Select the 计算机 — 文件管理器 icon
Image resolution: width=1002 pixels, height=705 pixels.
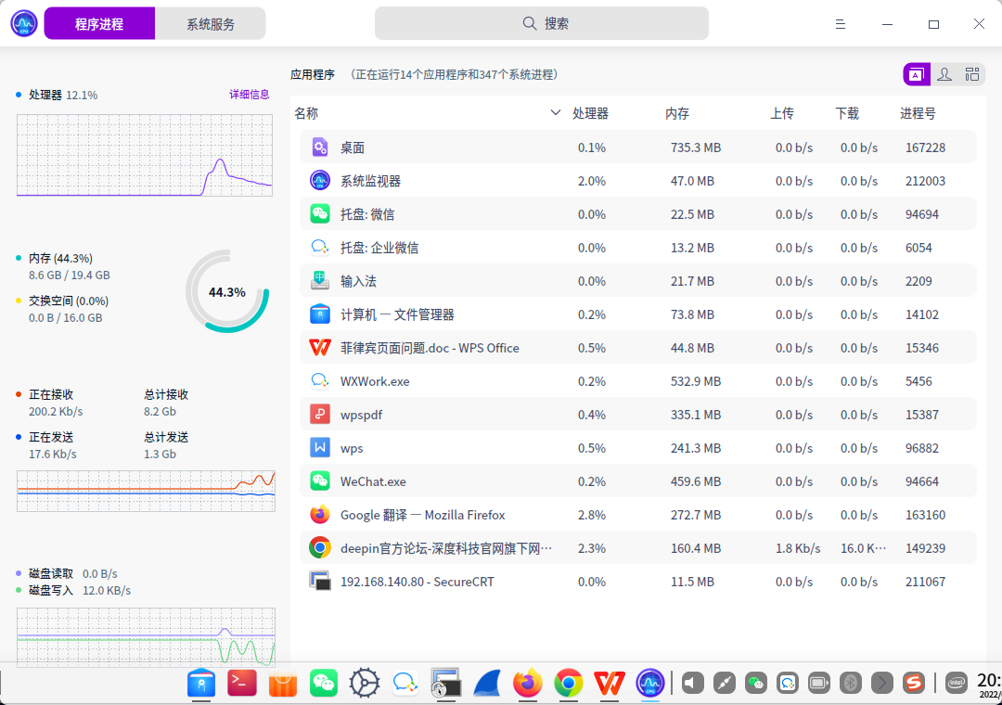coord(320,314)
